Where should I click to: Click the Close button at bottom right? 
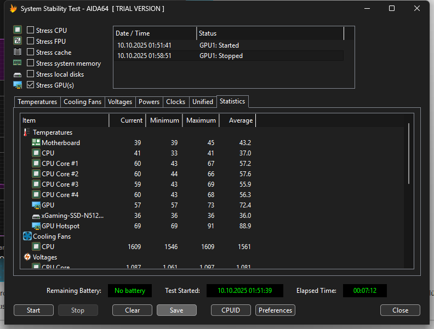[400, 310]
